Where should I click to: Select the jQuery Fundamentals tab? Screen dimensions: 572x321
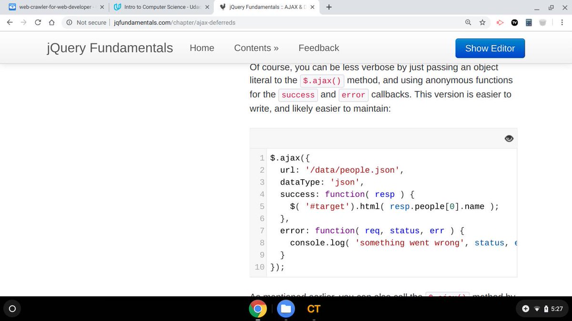[x=266, y=7]
